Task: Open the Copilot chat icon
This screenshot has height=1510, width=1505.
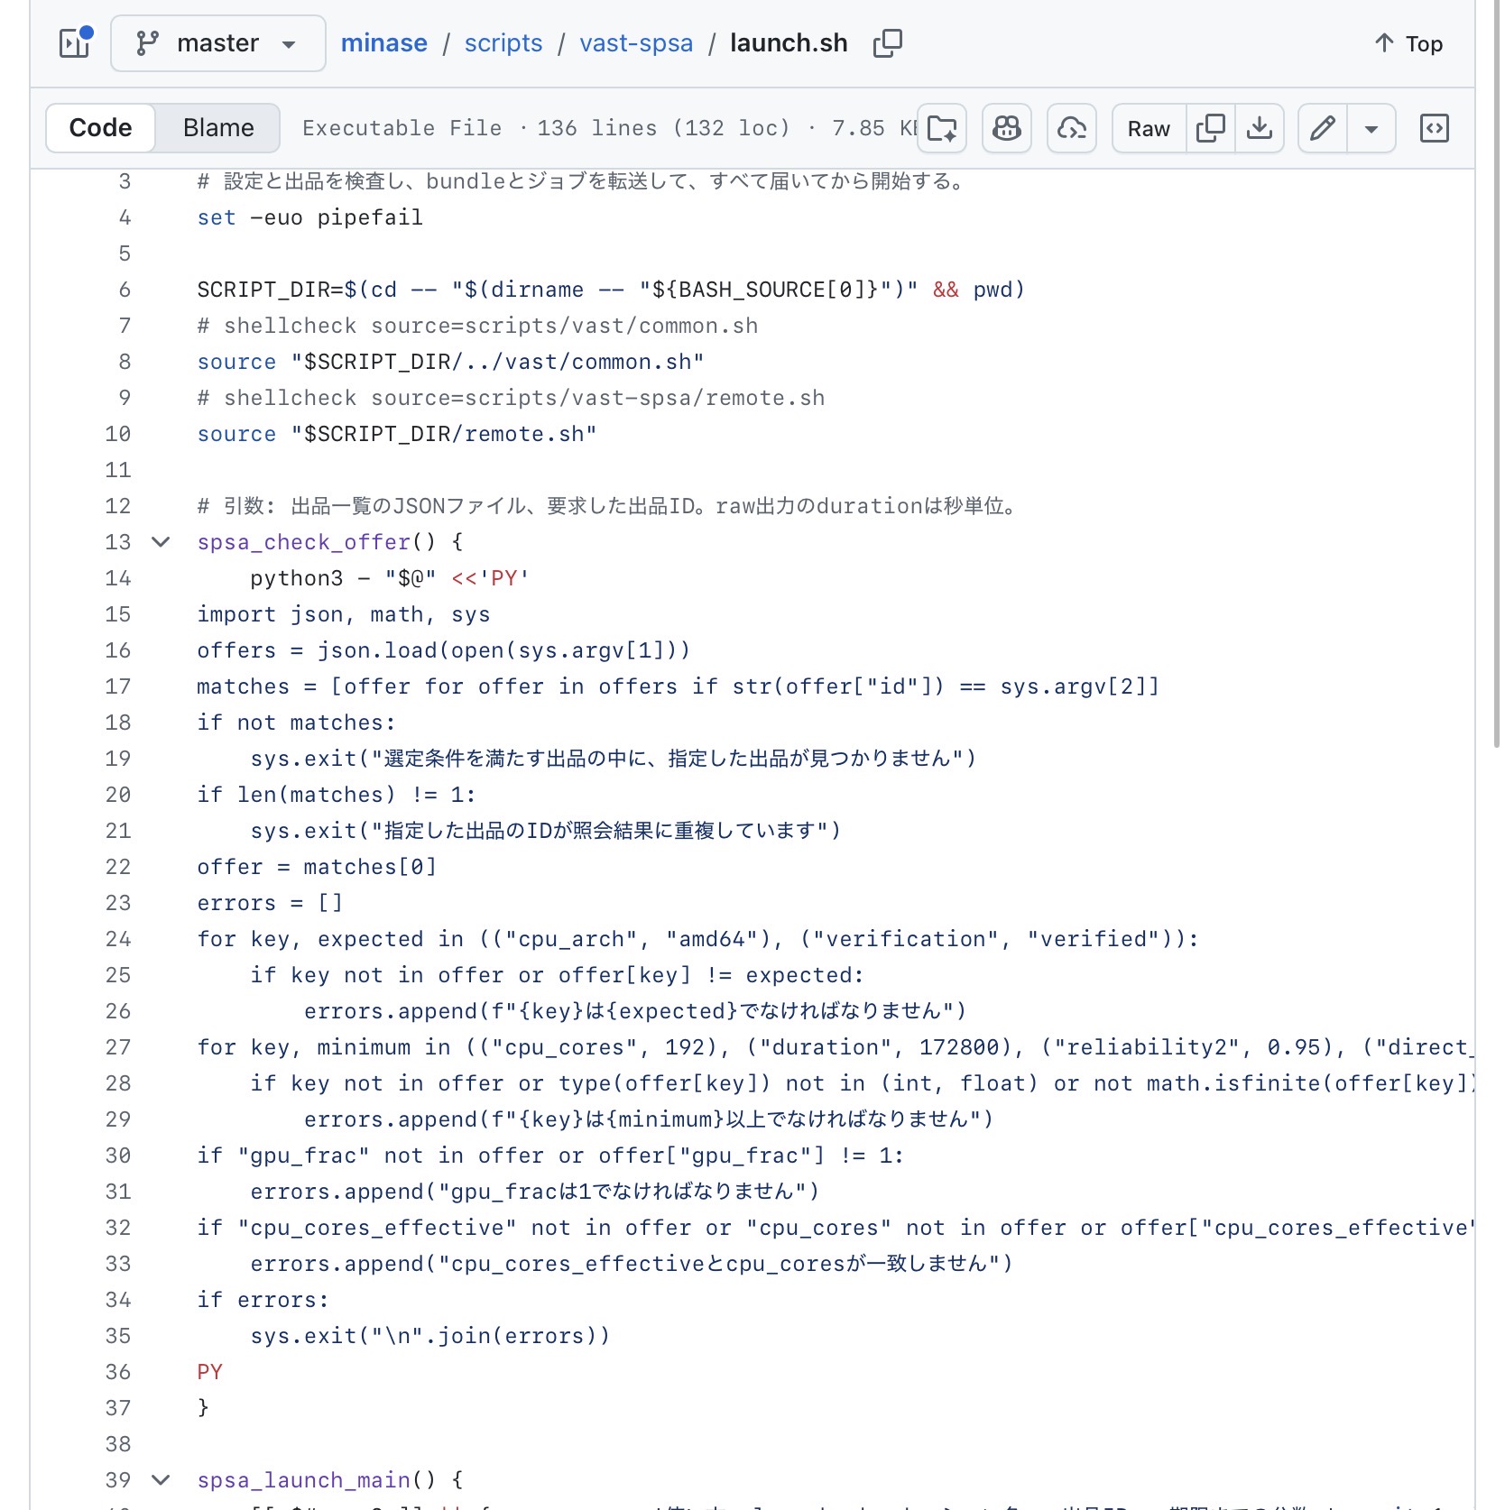Action: (1007, 128)
